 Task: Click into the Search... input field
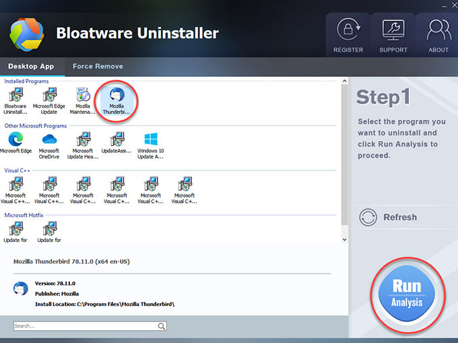[90, 326]
